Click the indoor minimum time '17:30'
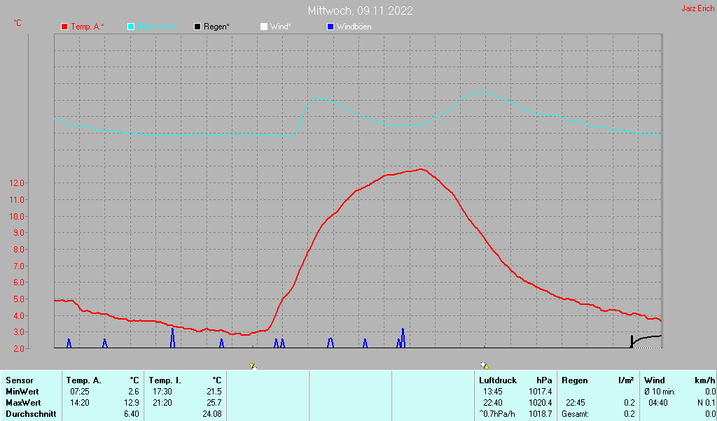717x421 pixels. [162, 392]
